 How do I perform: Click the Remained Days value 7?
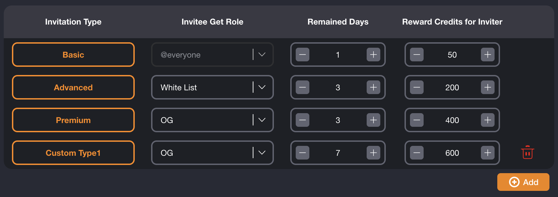click(338, 153)
